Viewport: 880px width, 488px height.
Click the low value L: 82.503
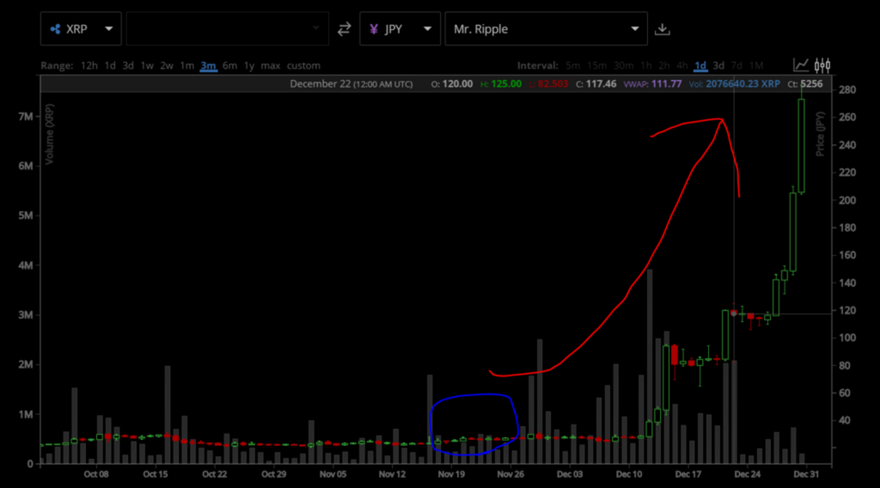pos(549,84)
